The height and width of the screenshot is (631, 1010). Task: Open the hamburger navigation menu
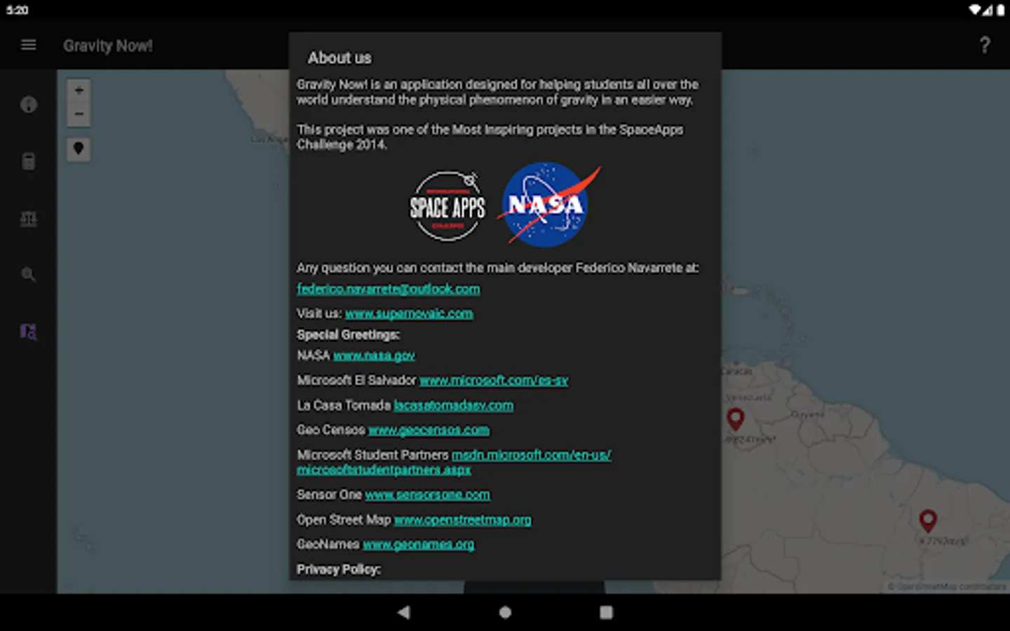[x=28, y=45]
